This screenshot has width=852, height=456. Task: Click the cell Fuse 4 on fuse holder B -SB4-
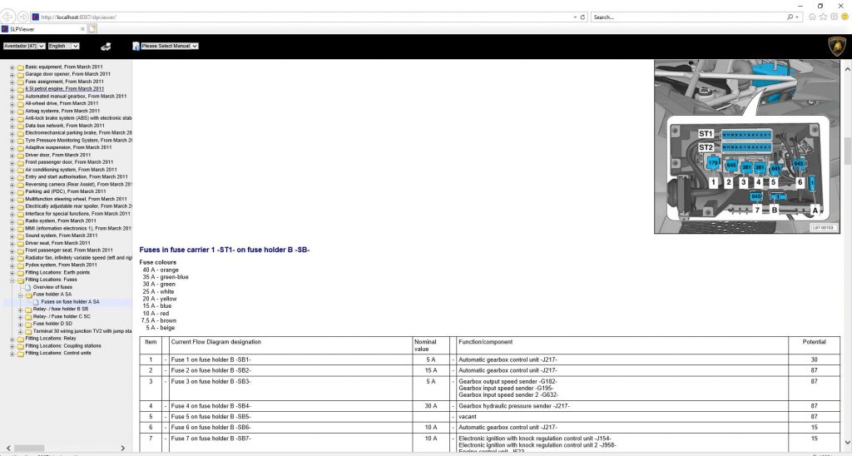[x=291, y=406]
